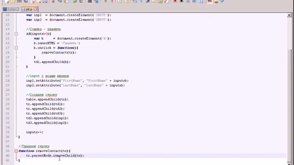The image size is (294, 165).
Task: Click the New file toolbar icon
Action: coord(7,1)
